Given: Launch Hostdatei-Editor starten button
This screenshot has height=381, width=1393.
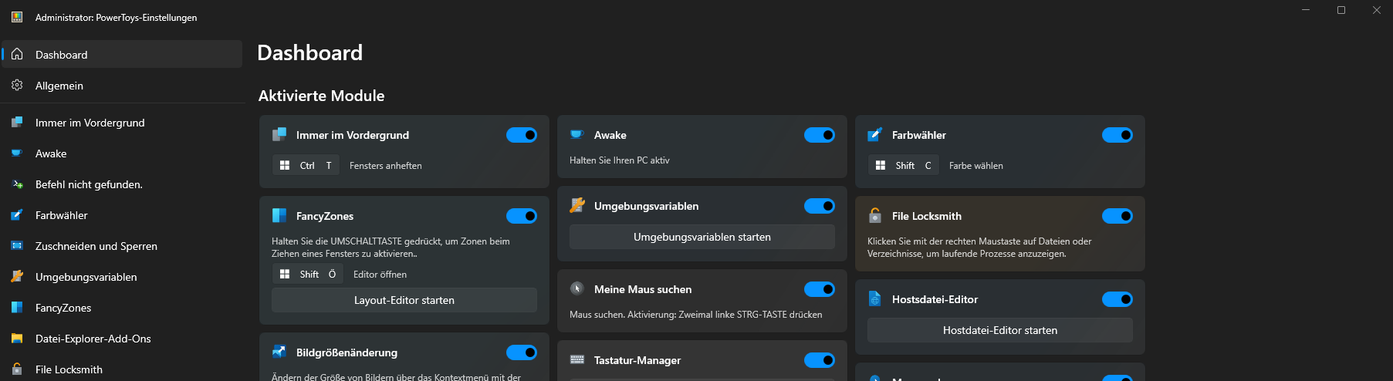Looking at the screenshot, I should click(x=1000, y=330).
